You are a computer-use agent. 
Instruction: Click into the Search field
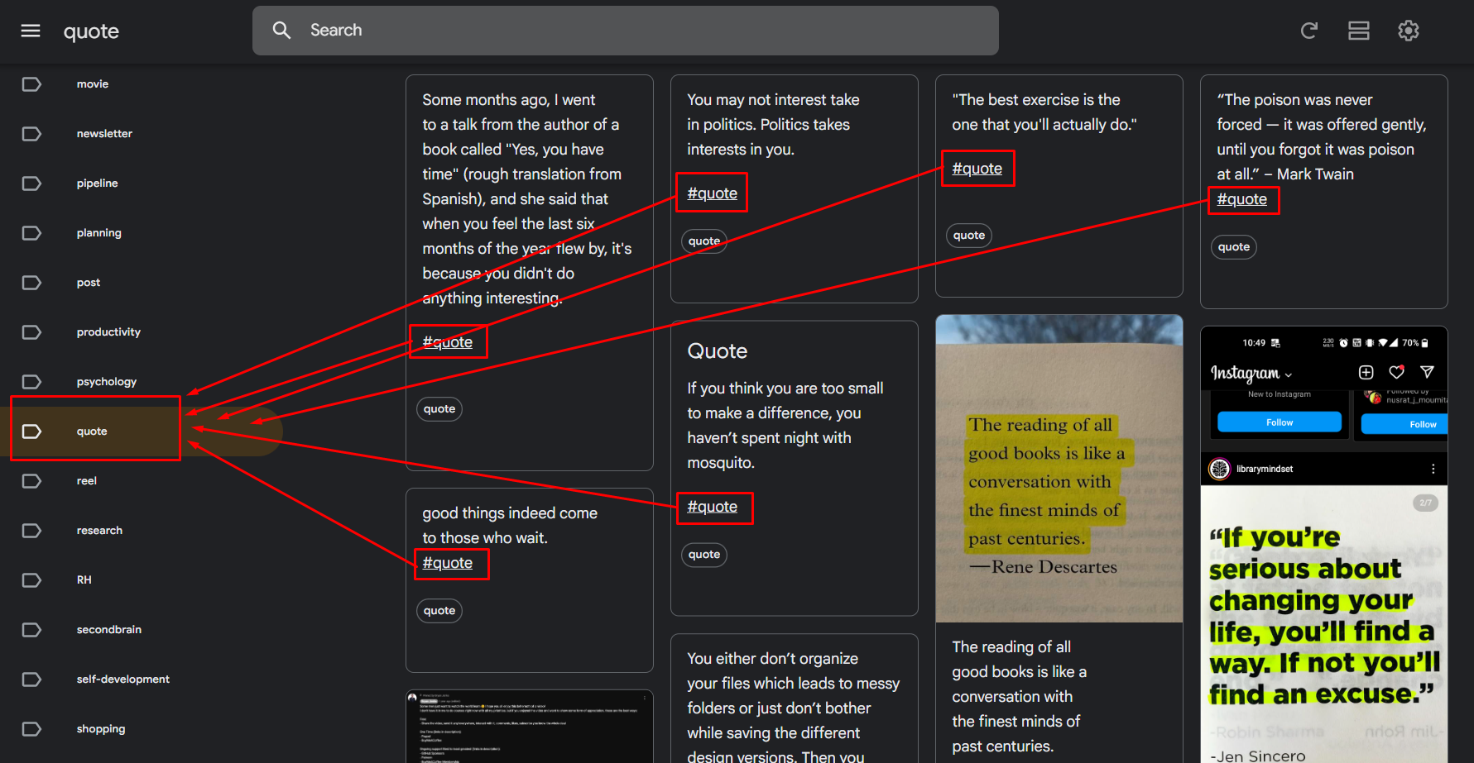(x=625, y=31)
